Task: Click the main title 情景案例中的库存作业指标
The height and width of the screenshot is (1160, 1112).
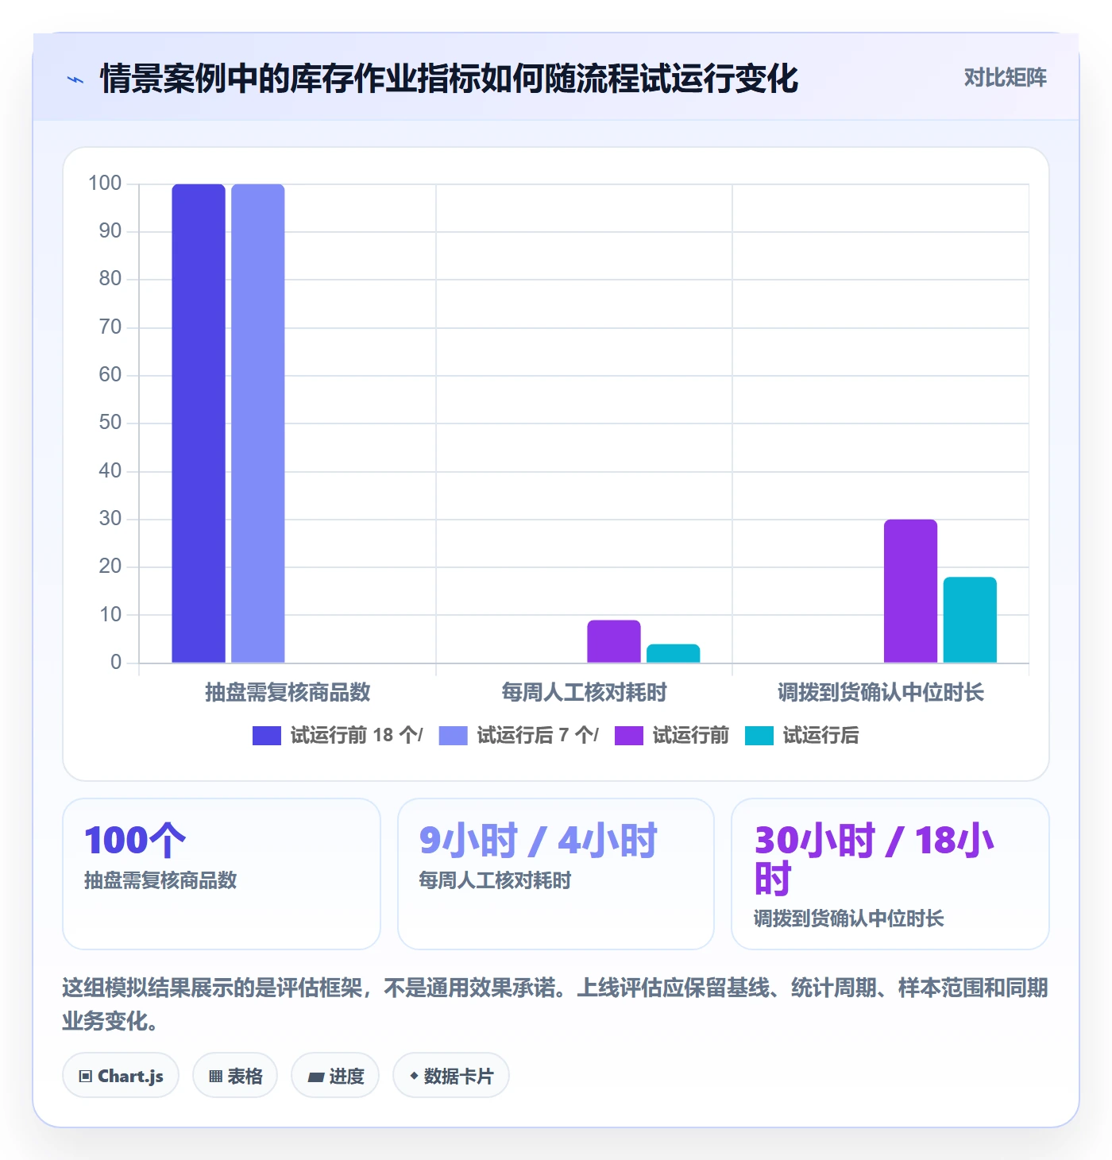Action: [449, 79]
